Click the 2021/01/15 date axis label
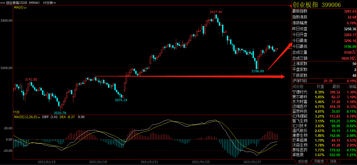357x165 pixels. 47,162
